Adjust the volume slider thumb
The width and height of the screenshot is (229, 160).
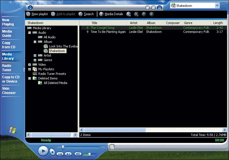click(x=90, y=155)
